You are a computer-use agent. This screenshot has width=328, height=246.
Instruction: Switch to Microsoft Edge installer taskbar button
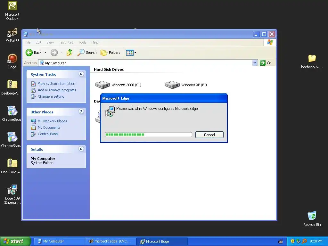162,241
